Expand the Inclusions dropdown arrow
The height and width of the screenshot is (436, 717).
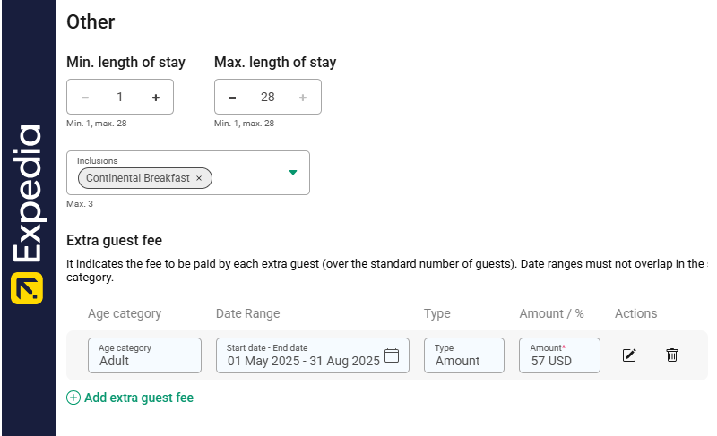click(x=292, y=173)
